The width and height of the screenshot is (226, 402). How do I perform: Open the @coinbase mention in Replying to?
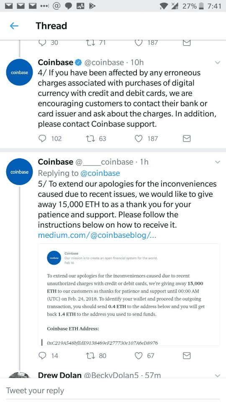[x=100, y=173]
